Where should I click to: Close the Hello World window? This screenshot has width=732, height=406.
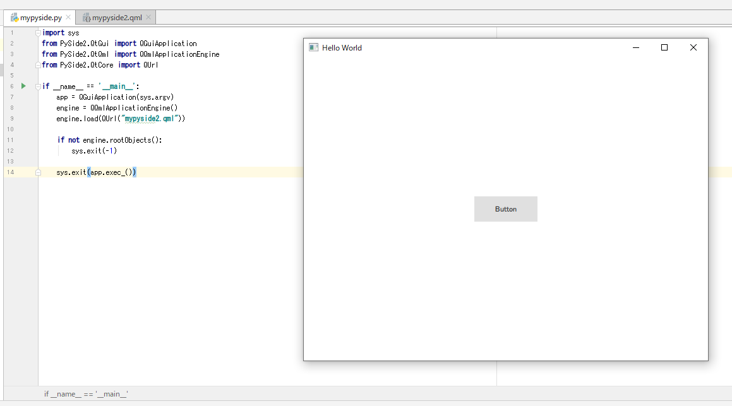click(x=693, y=47)
